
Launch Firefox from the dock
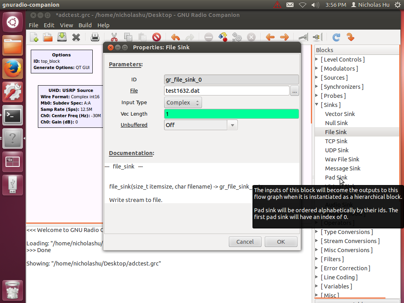point(13,69)
